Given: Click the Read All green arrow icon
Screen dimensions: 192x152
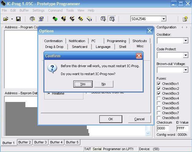Looking at the screenshot, I should 55,19.
